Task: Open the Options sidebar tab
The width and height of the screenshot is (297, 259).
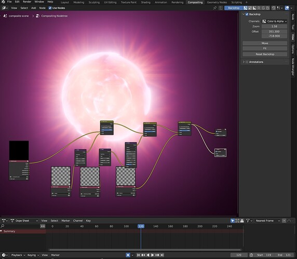Action: click(x=293, y=49)
